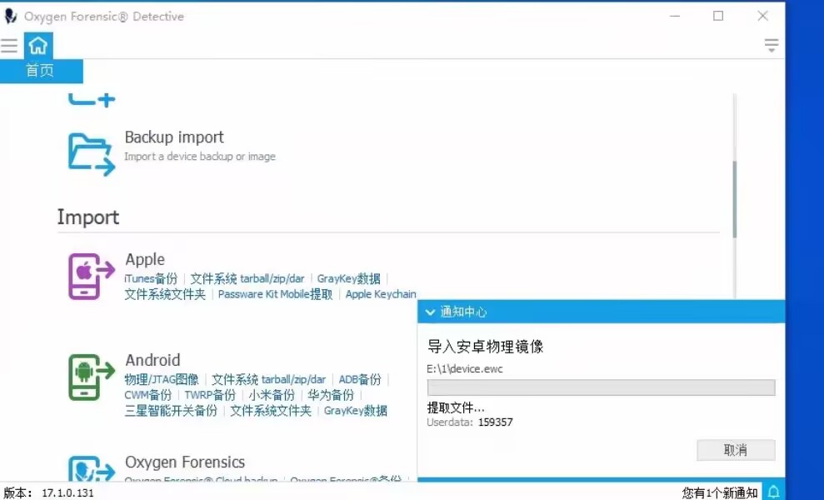The width and height of the screenshot is (824, 500).
Task: Open the hamburger menu icon
Action: 9,46
